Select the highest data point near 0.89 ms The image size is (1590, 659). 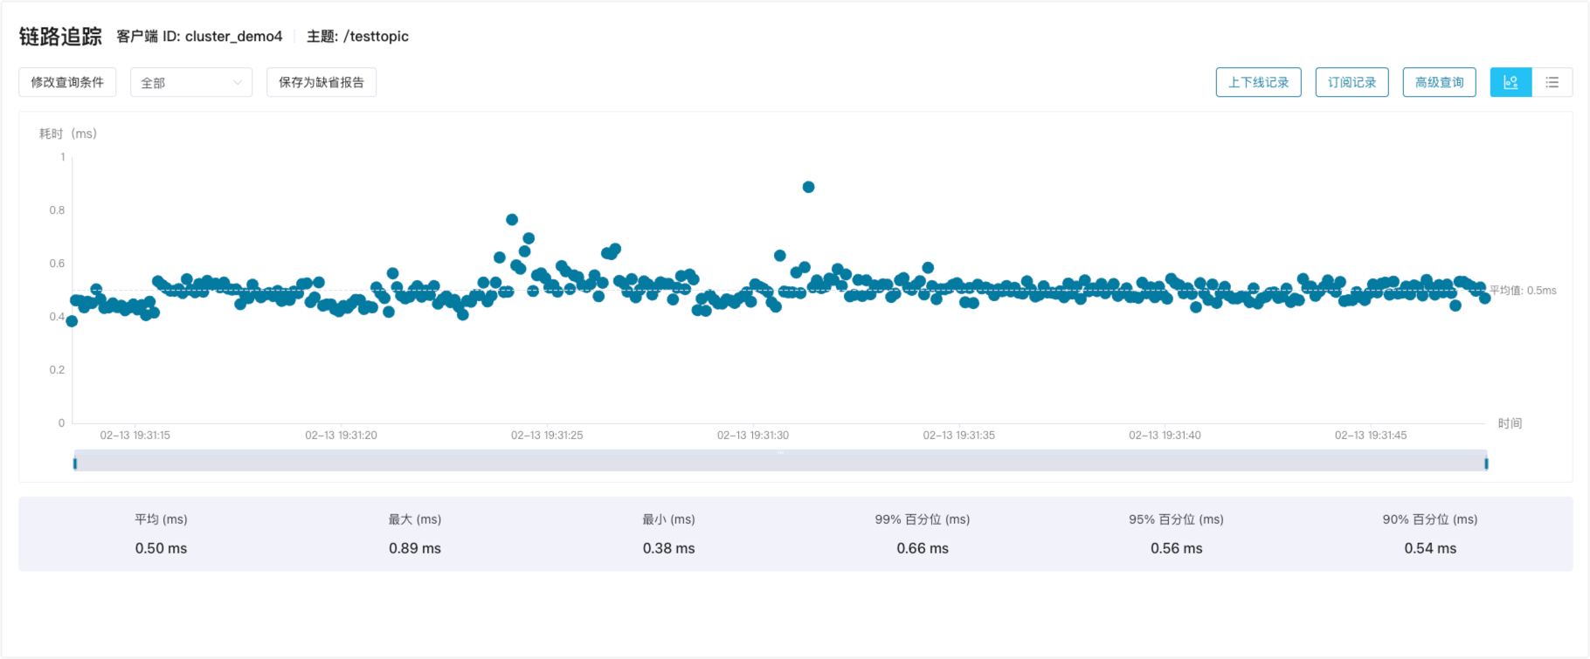pos(808,187)
